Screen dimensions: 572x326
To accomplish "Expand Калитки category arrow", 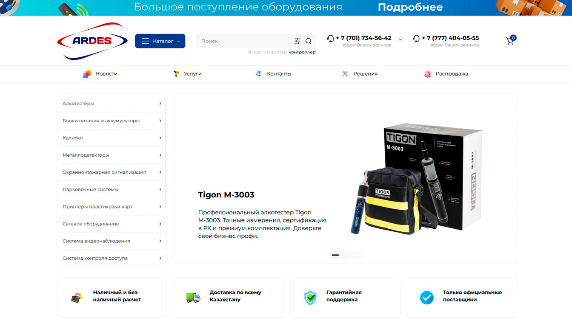I will tap(160, 138).
